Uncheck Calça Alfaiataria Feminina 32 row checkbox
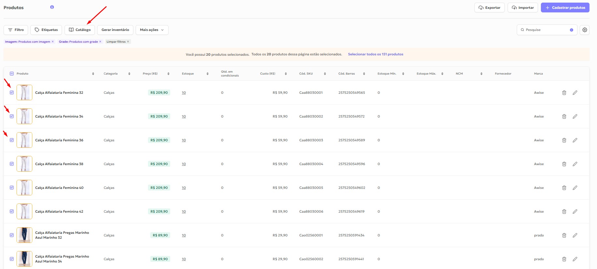The width and height of the screenshot is (597, 269). [12, 92]
